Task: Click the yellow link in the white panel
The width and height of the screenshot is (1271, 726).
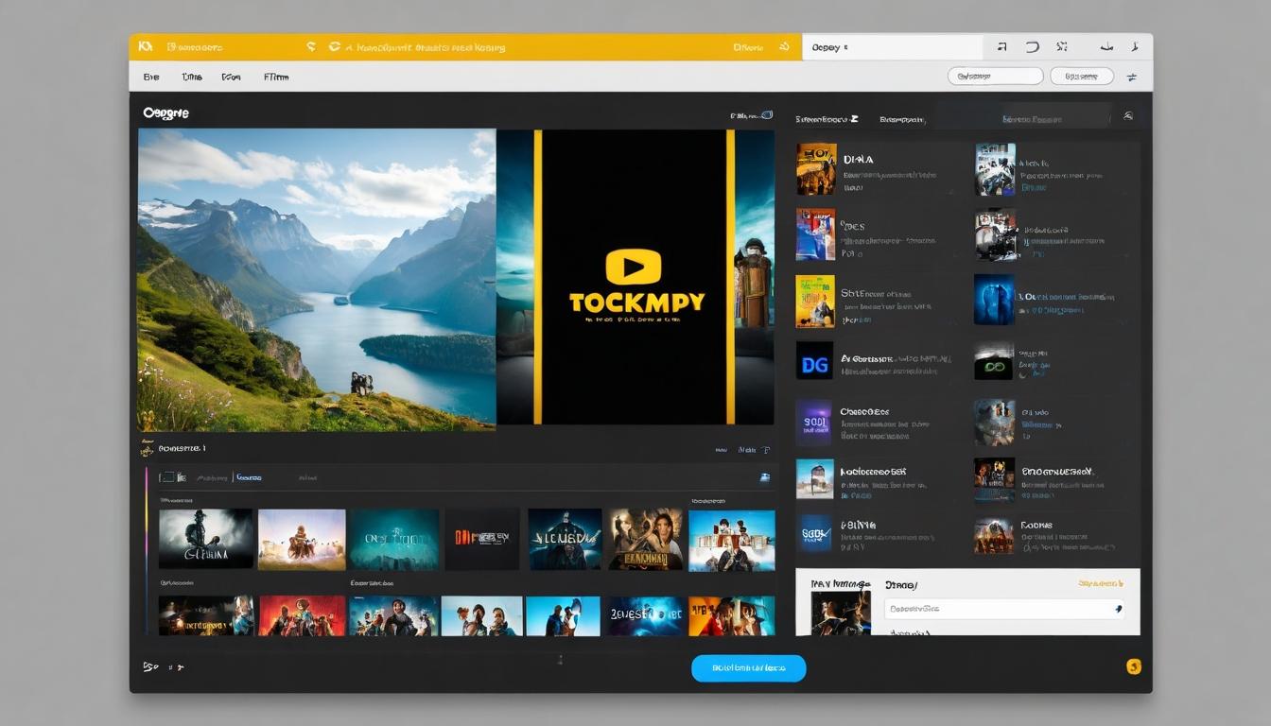Action: pos(1101,584)
